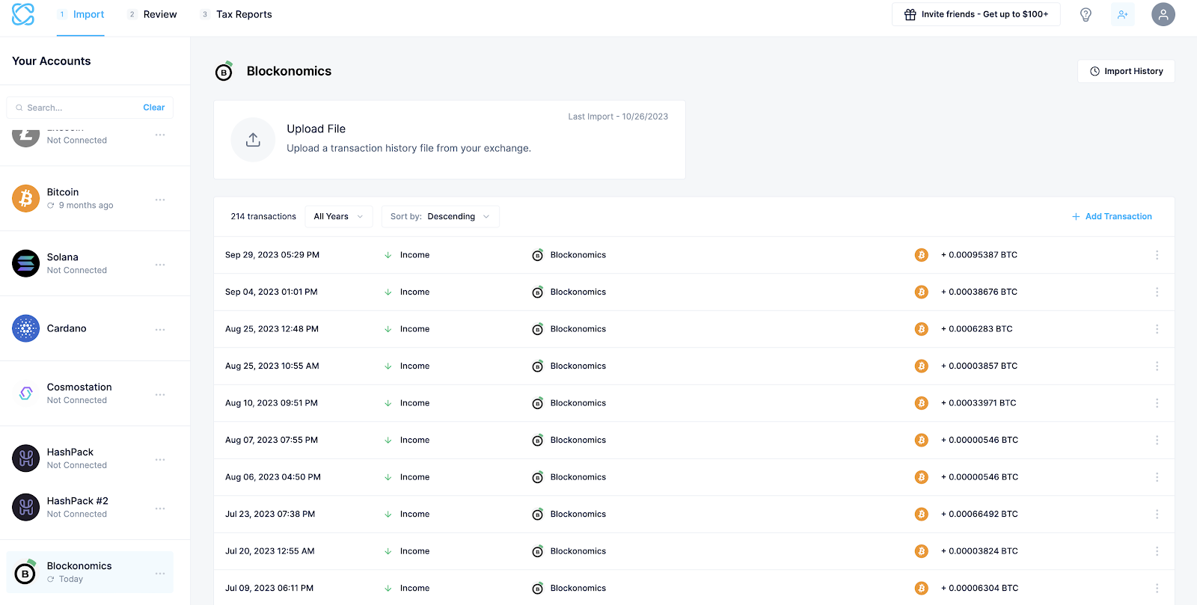The width and height of the screenshot is (1197, 605).
Task: Click the app logo in top-left corner
Action: pos(23,14)
